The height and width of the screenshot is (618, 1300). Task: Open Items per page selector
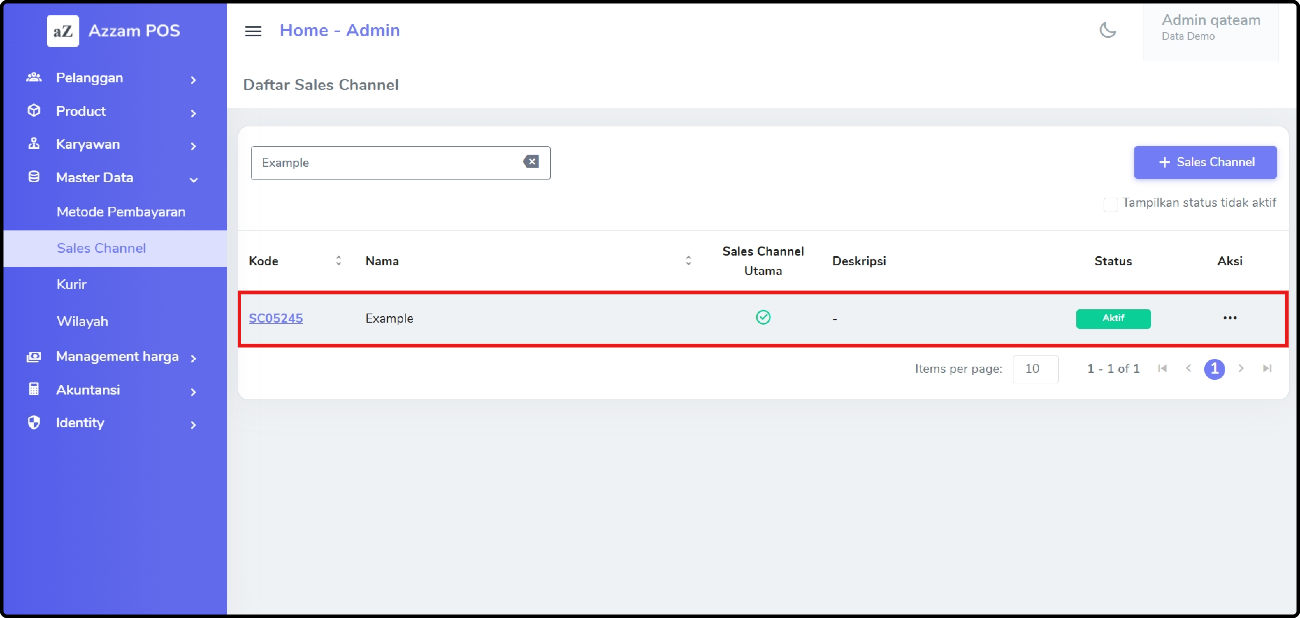1035,369
